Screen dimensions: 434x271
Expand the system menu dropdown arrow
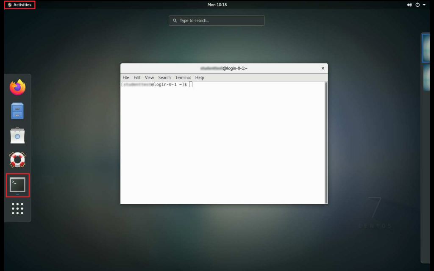(424, 5)
